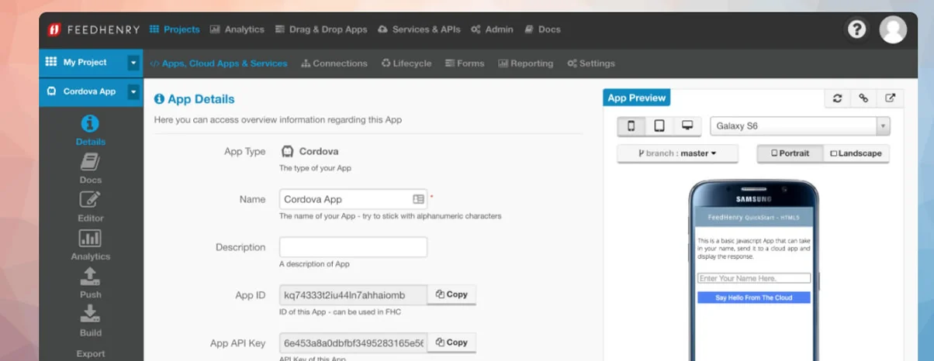
Task: Click the App Preview header label
Action: pyautogui.click(x=636, y=98)
